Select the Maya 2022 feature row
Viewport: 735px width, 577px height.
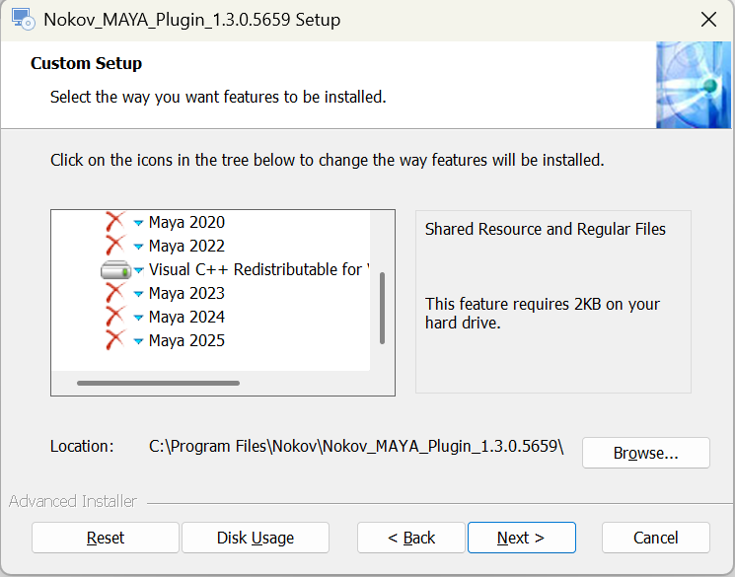(x=186, y=246)
